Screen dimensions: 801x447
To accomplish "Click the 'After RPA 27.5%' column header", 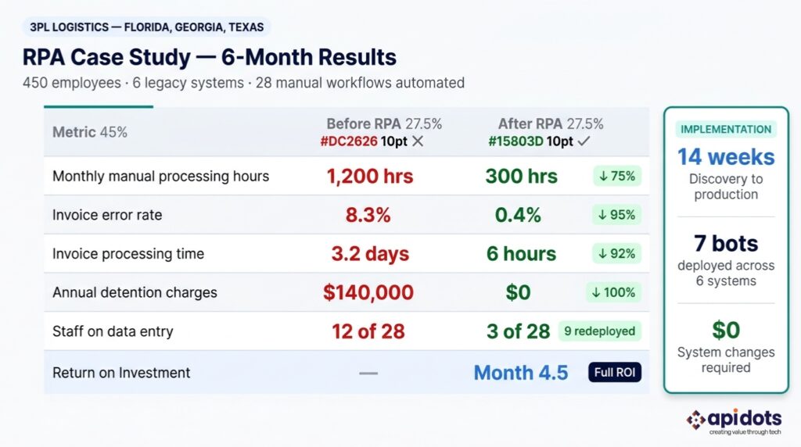I will 551,124.
